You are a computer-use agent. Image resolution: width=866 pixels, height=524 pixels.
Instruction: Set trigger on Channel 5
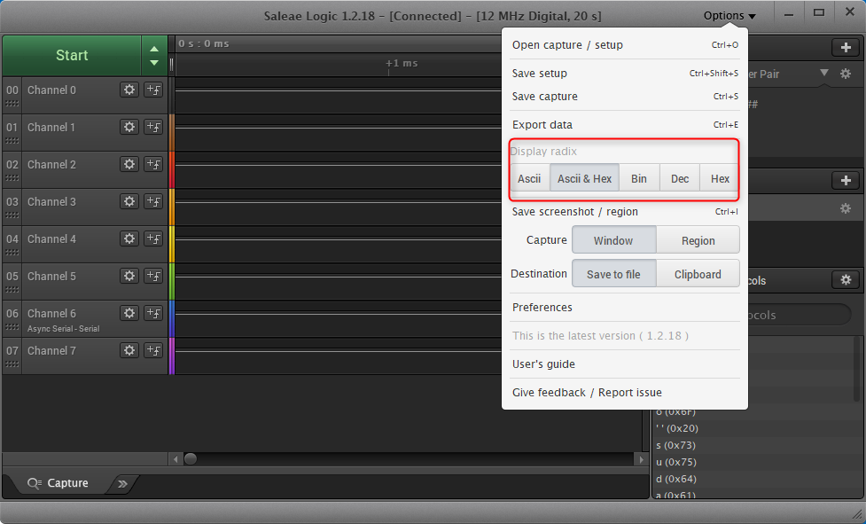point(153,276)
